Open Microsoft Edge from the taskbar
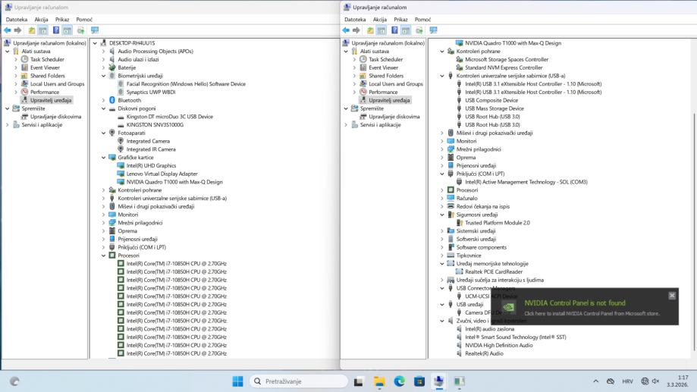Viewport: 697px width, 392px height. point(399,381)
